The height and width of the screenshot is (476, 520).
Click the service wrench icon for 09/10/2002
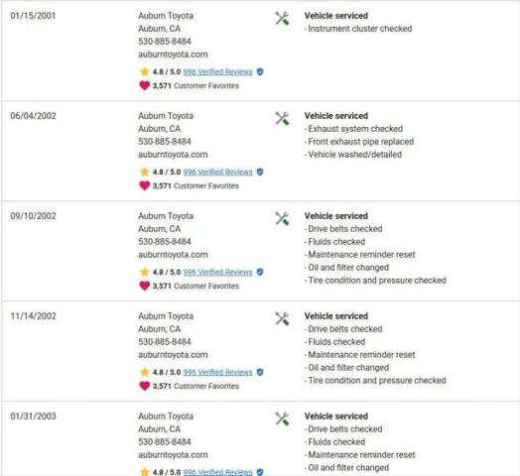(x=282, y=218)
